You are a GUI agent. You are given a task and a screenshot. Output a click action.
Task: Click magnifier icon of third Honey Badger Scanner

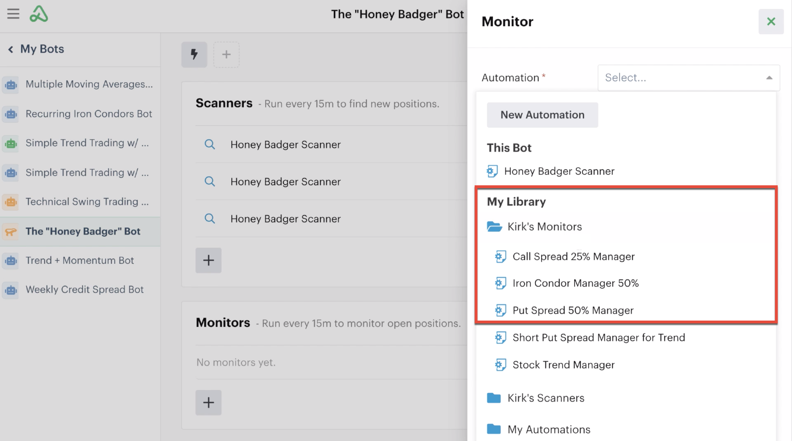pyautogui.click(x=210, y=219)
